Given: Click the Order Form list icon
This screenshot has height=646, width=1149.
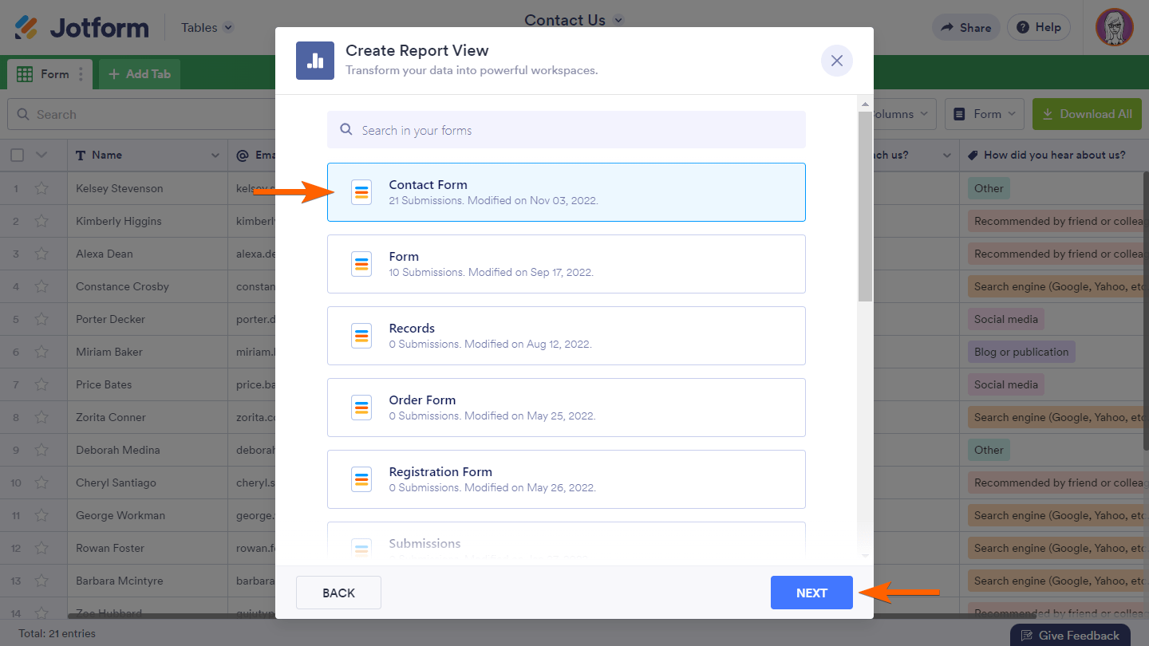Looking at the screenshot, I should tap(361, 408).
